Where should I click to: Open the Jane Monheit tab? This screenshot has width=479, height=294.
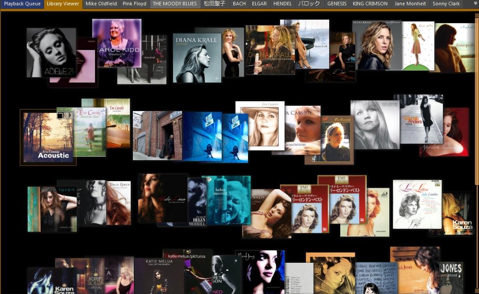[x=410, y=4]
